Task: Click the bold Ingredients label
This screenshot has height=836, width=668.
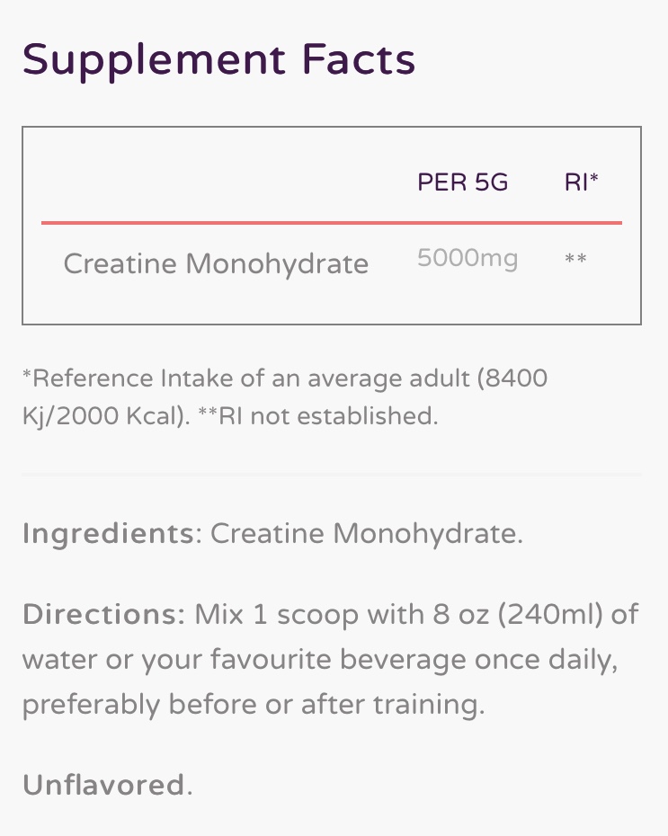Action: [x=108, y=533]
